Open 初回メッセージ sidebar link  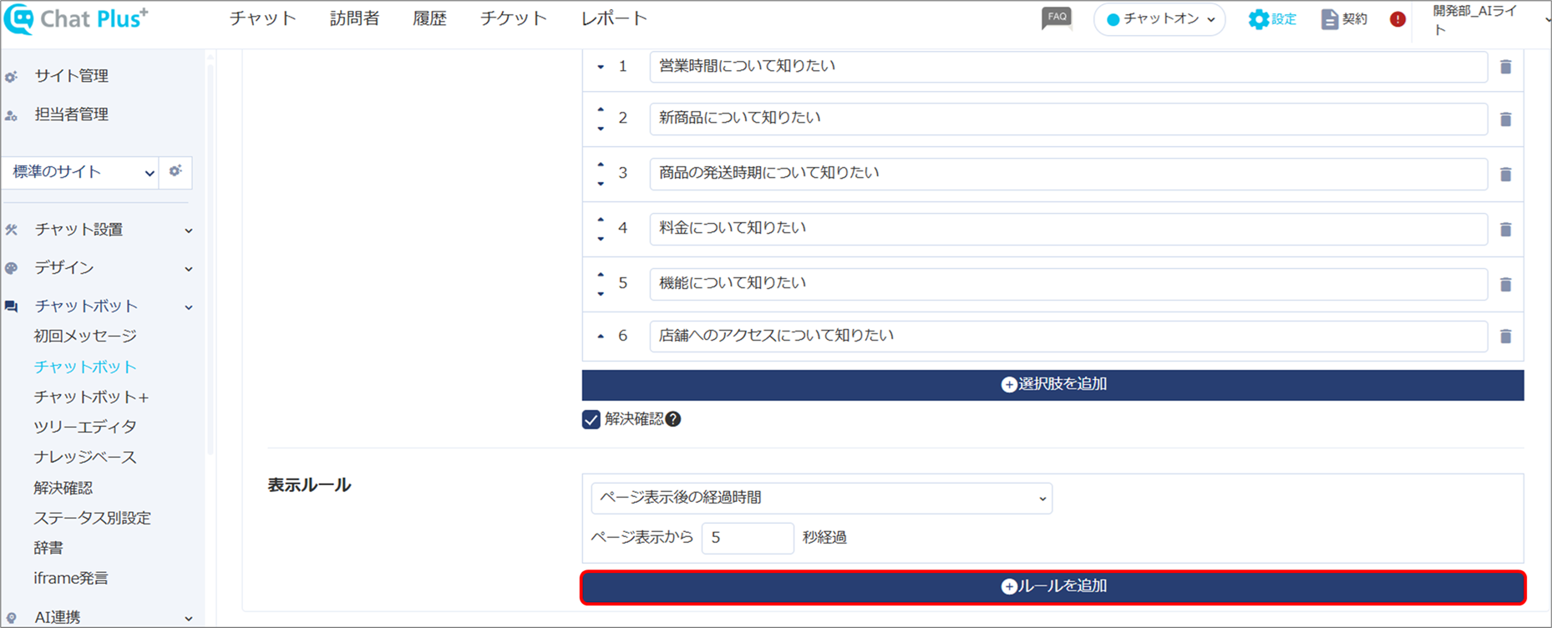pyautogui.click(x=85, y=336)
